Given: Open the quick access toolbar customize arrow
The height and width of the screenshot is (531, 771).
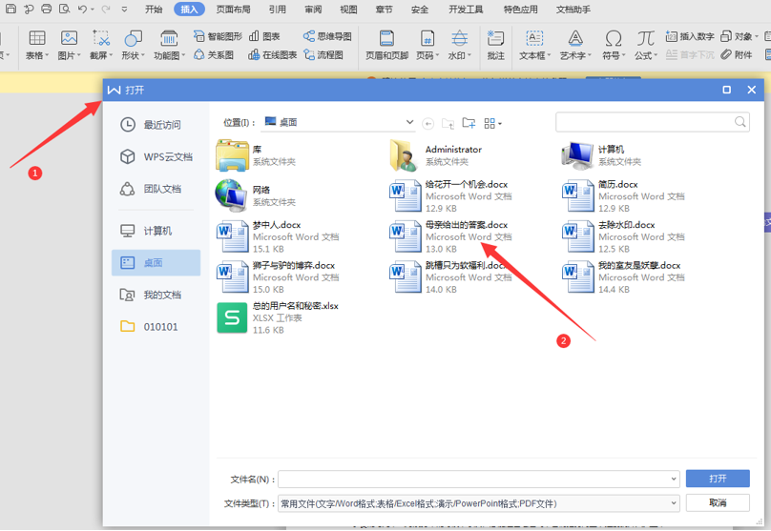Looking at the screenshot, I should pyautogui.click(x=124, y=9).
